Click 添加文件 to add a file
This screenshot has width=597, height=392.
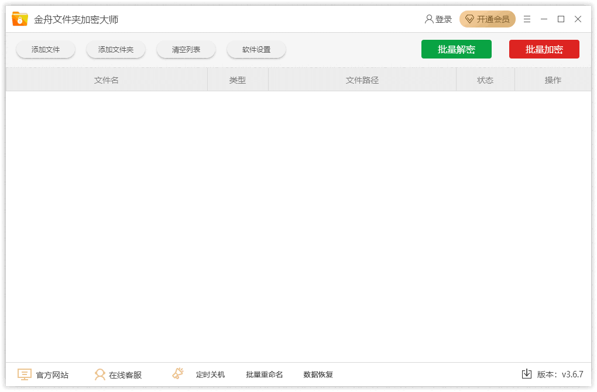click(x=46, y=50)
